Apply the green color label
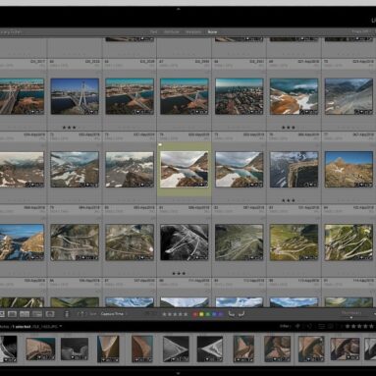 click(x=208, y=314)
